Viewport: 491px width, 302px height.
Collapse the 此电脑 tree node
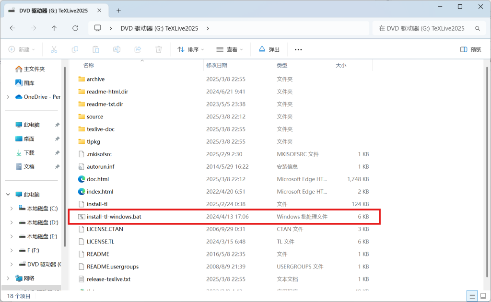[x=8, y=195]
